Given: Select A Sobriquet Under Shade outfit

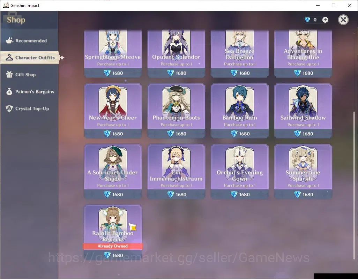Looking at the screenshot, I should click(113, 172).
